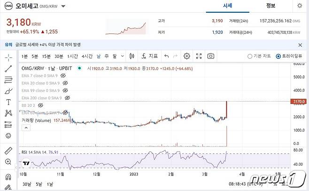Open the chart patterns tool
Viewport: 309px width, 191px height.
(8, 113)
